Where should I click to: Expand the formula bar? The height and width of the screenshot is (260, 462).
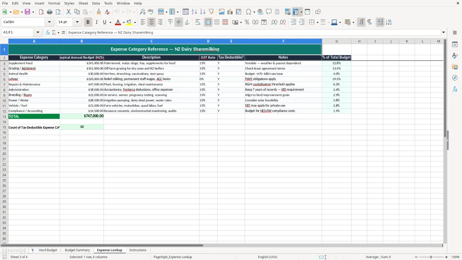(444, 33)
